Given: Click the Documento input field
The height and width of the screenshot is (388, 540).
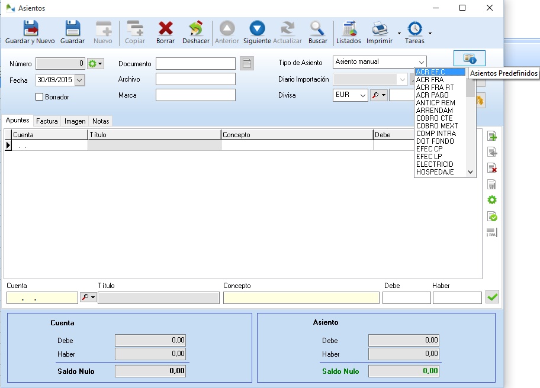Looking at the screenshot, I should click(x=195, y=64).
